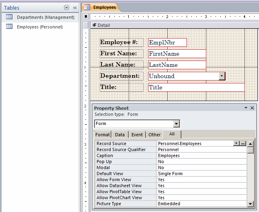
Task: Click the form selector square at ruler corner
Action: click(x=86, y=16)
